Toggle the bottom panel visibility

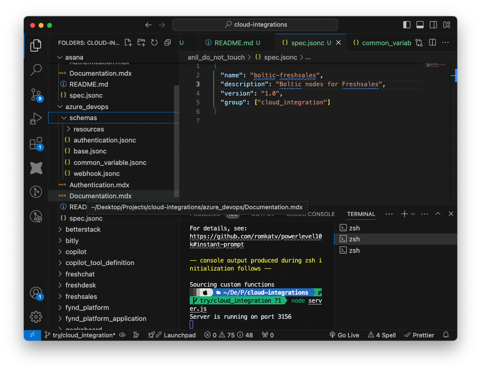[420, 25]
